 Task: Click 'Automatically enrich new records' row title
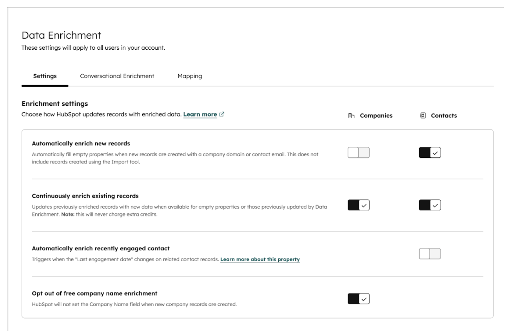(81, 144)
